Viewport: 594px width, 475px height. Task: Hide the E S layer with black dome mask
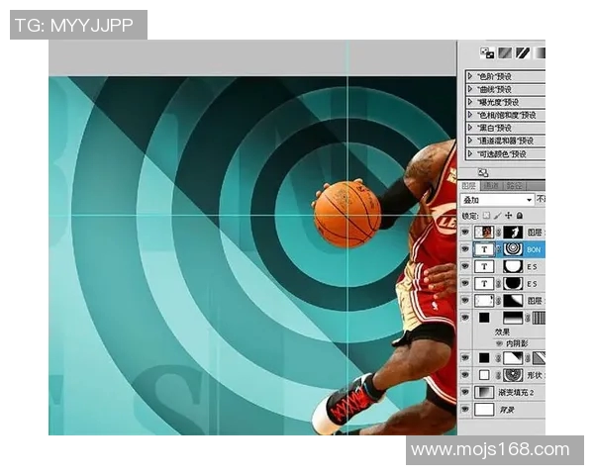pos(465,283)
